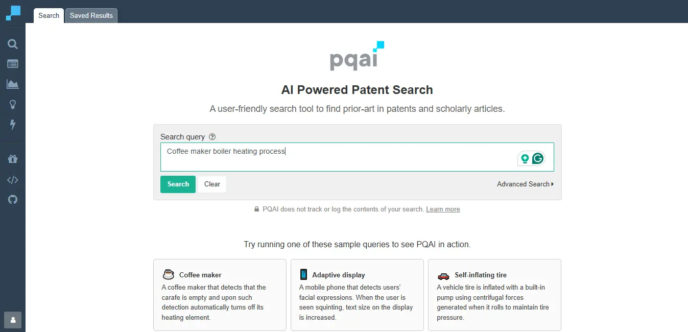The height and width of the screenshot is (332, 688).
Task: Click the Clear button
Action: pos(212,184)
